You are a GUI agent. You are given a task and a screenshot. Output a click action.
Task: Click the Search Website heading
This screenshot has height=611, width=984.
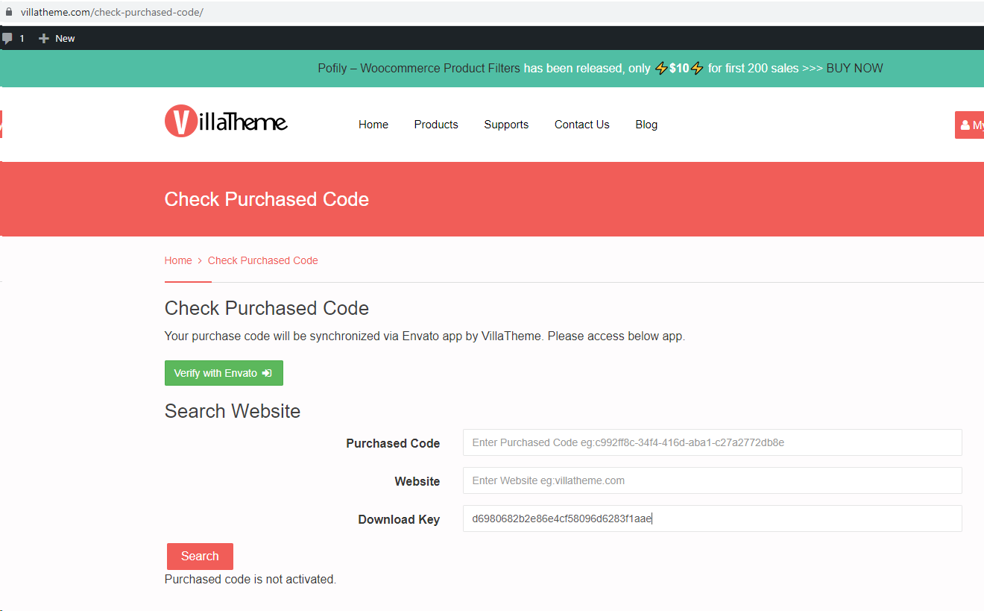tap(233, 411)
